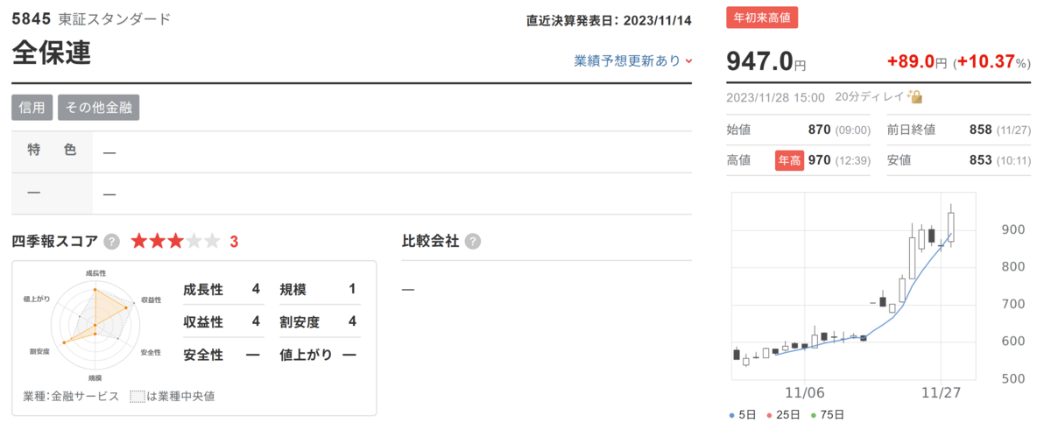Click the 収益性 score row
1051x423 pixels.
[222, 321]
